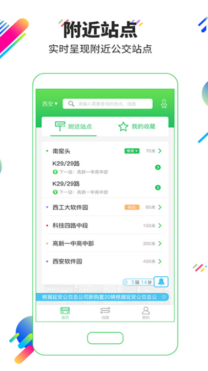Tap the bell reminder icon
The height and width of the screenshot is (371, 208).
tap(161, 282)
